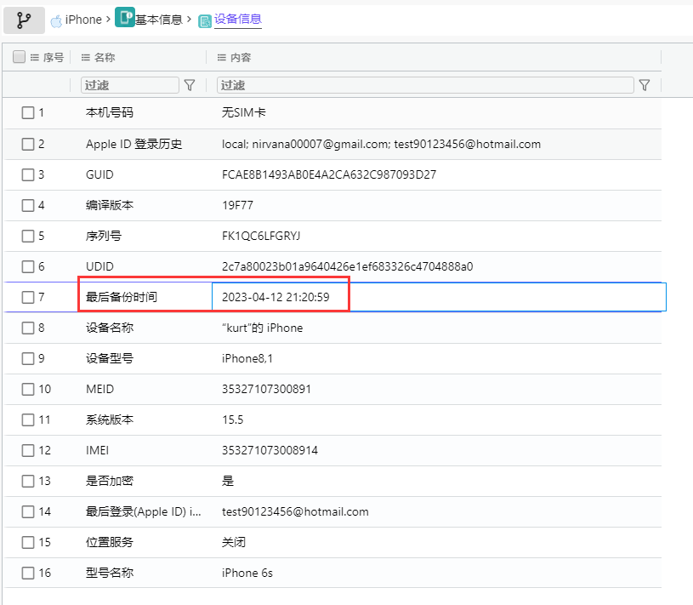
Task: Select the Apple ID login history emails cell
Action: [381, 144]
